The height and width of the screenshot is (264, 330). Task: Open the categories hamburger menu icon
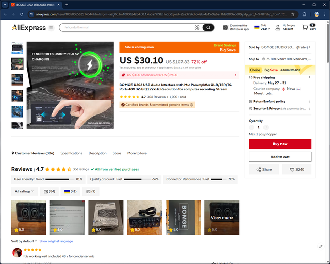(51, 28)
